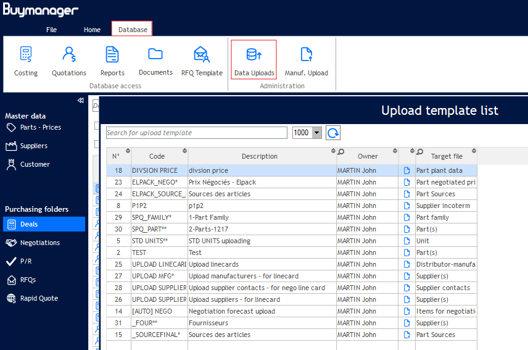Click the Quotations icon in the ribbon
This screenshot has height=350, width=528.
(69, 61)
